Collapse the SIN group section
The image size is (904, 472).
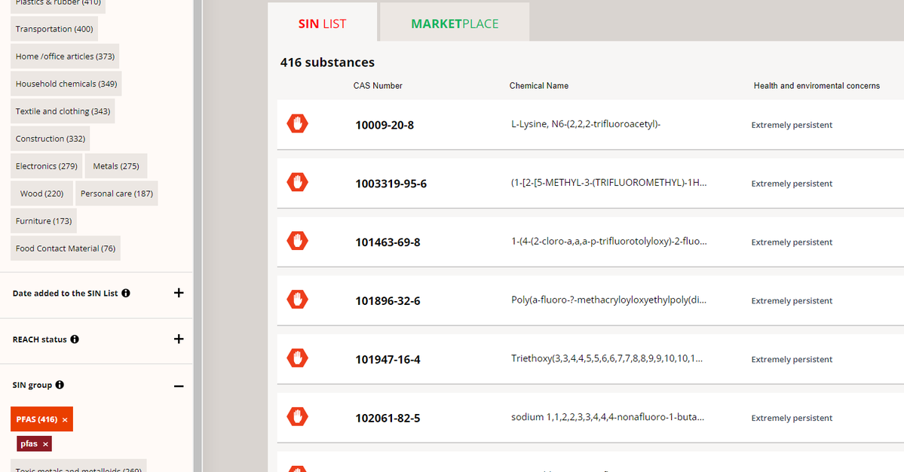(179, 386)
